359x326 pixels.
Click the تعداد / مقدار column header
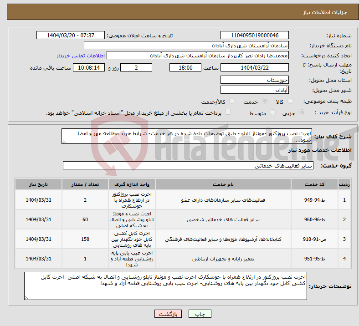pyautogui.click(x=85, y=184)
